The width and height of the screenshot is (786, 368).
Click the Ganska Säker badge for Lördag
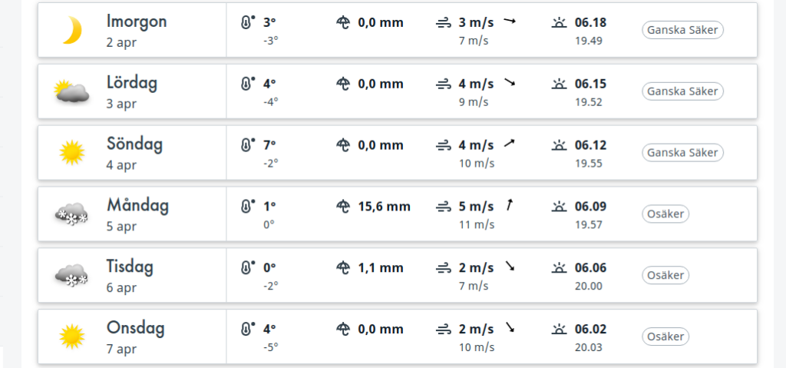click(682, 91)
